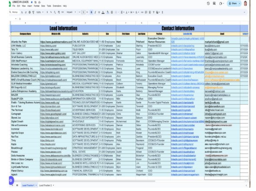
Task: Select the paint format tool
Action: coord(33,12)
